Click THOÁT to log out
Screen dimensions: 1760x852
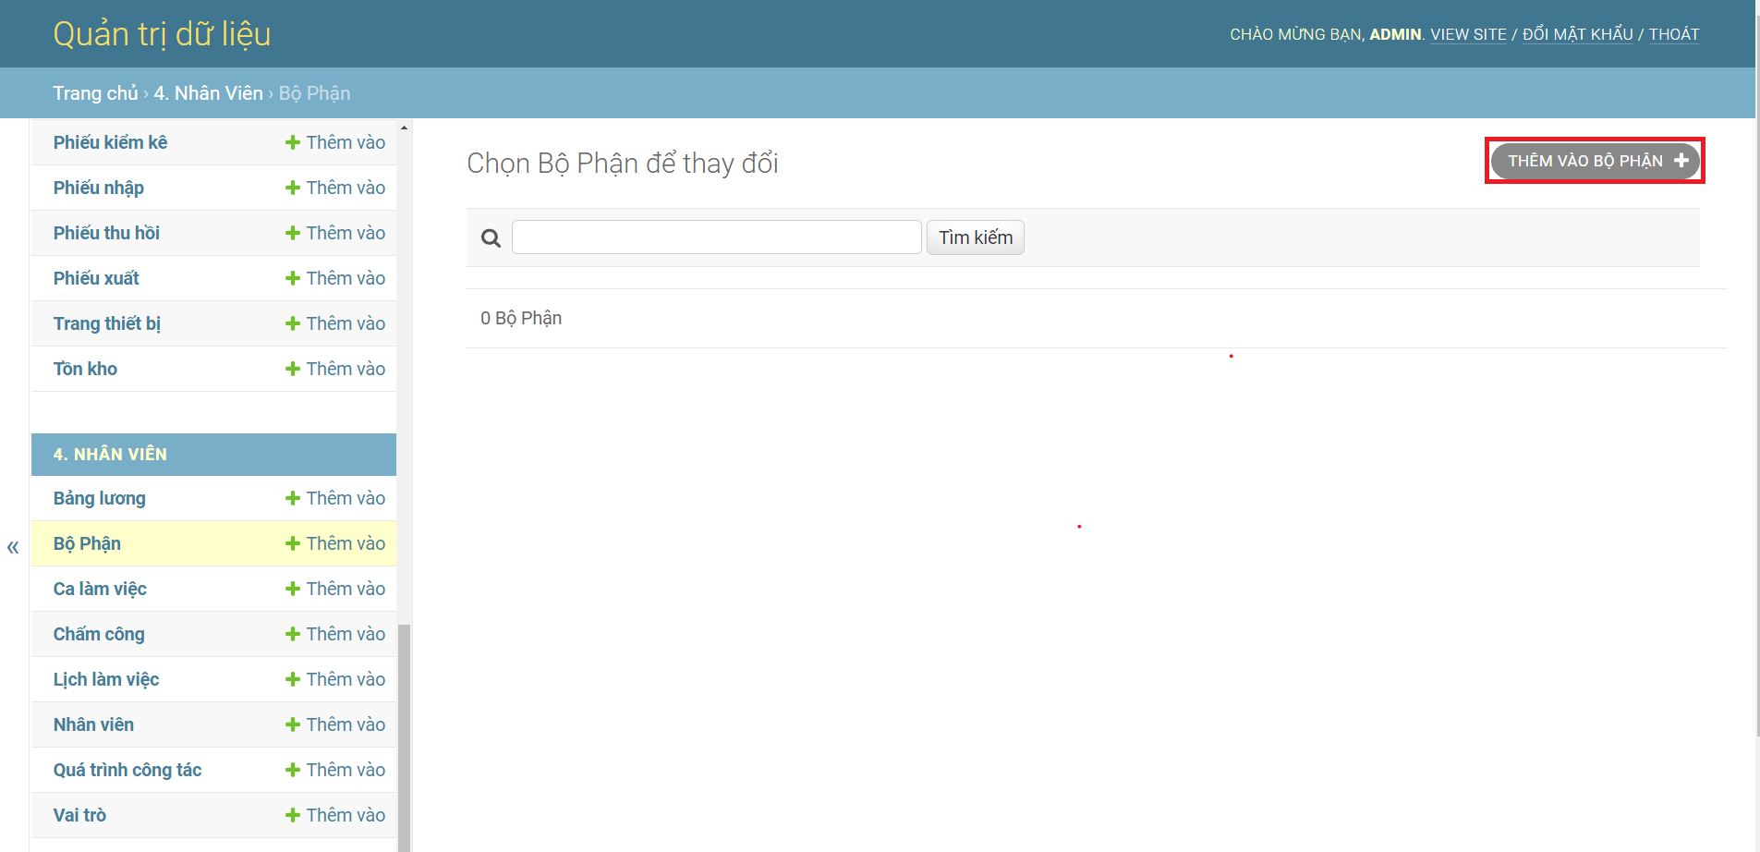[x=1675, y=34]
